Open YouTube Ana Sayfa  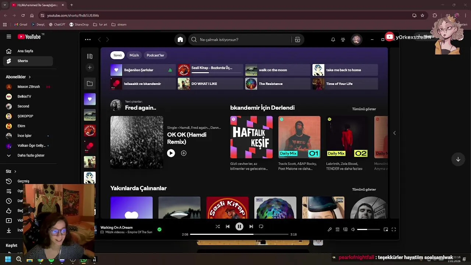[28, 51]
